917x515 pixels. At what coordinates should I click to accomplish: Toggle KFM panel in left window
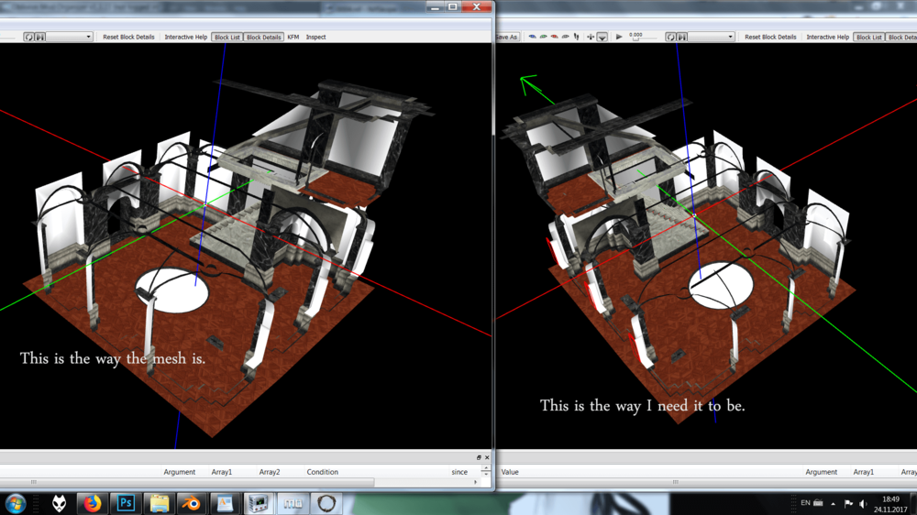[293, 37]
